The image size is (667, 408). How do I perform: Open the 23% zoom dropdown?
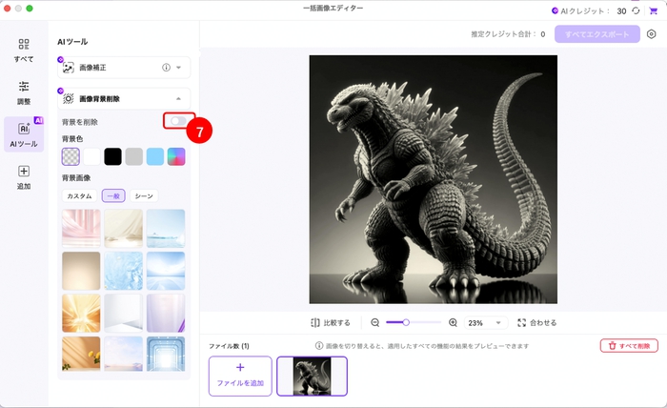[484, 323]
